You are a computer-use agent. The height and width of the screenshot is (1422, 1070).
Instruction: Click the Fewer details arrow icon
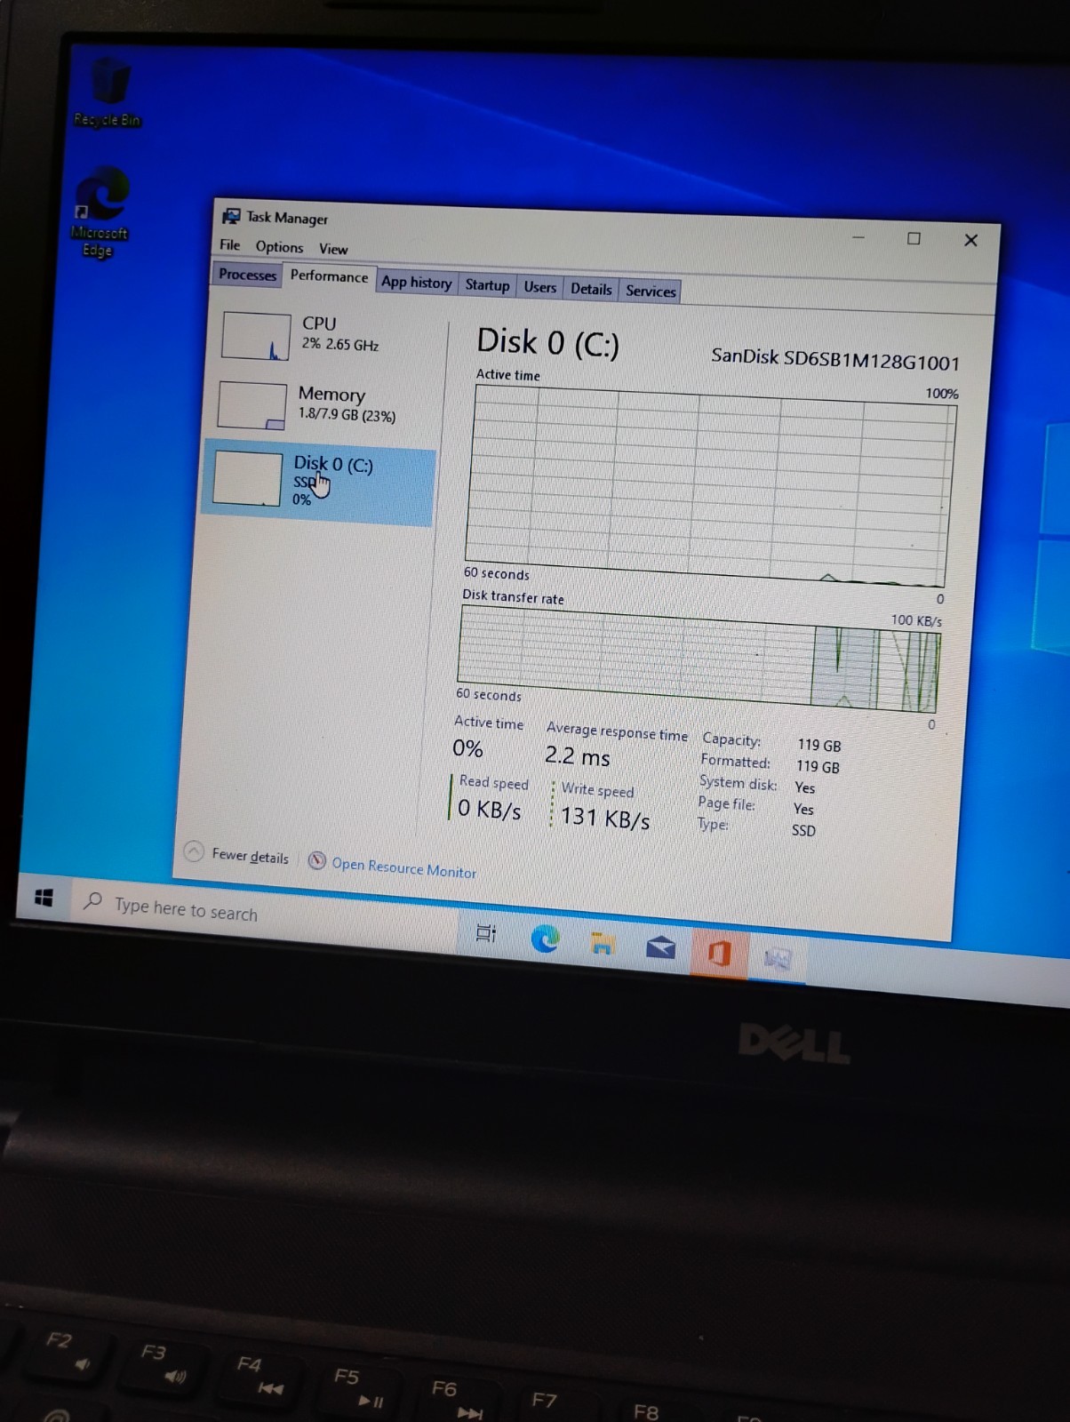pyautogui.click(x=194, y=851)
